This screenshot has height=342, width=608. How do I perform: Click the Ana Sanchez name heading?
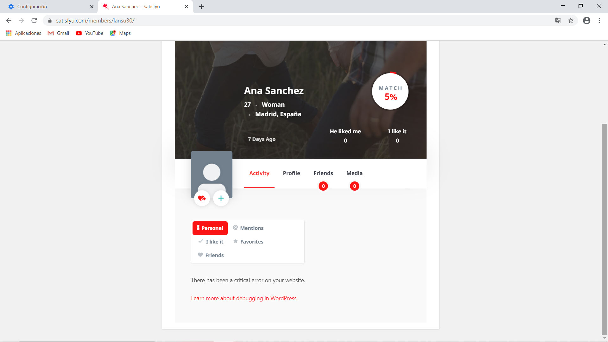click(274, 91)
